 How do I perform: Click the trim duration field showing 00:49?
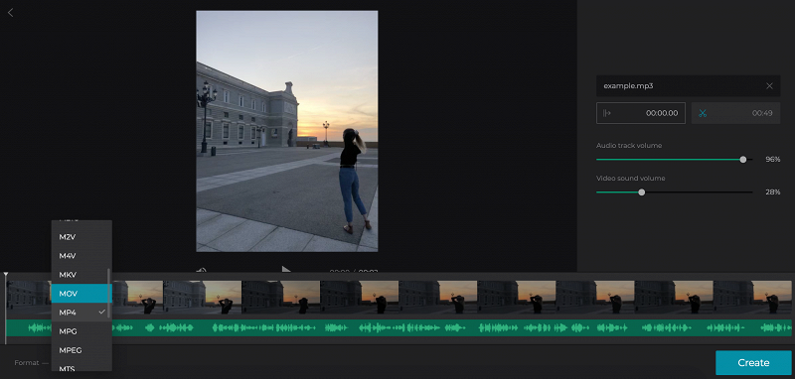[735, 113]
